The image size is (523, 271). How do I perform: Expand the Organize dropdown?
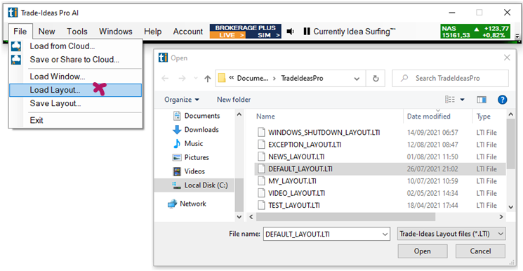pos(182,100)
